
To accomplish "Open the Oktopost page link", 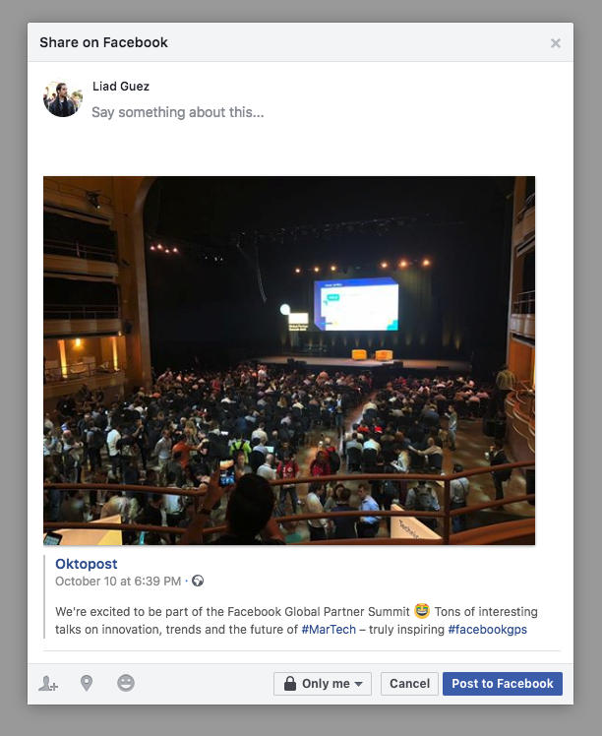I will [87, 564].
